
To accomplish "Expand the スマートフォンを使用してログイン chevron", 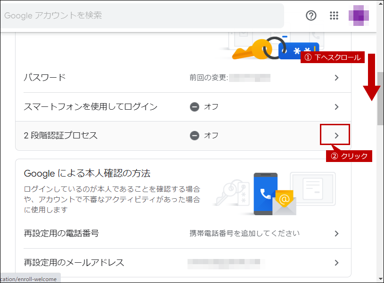I will 336,107.
